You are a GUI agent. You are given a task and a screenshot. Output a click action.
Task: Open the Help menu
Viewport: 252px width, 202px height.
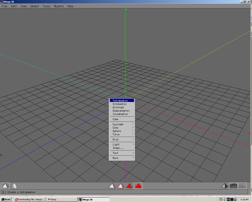click(70, 6)
